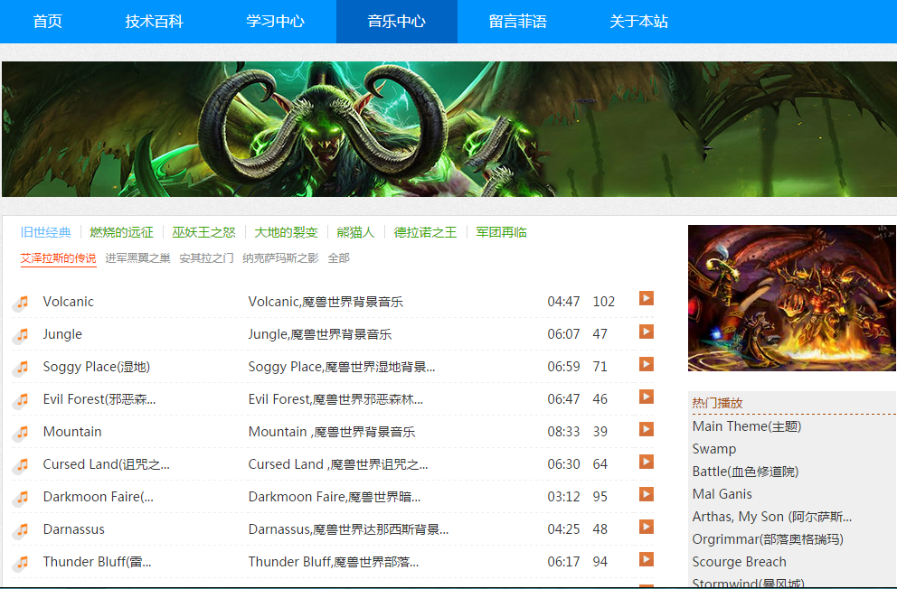Click play count 102 for Volcanic
Screen dimensions: 897x589
coord(603,302)
